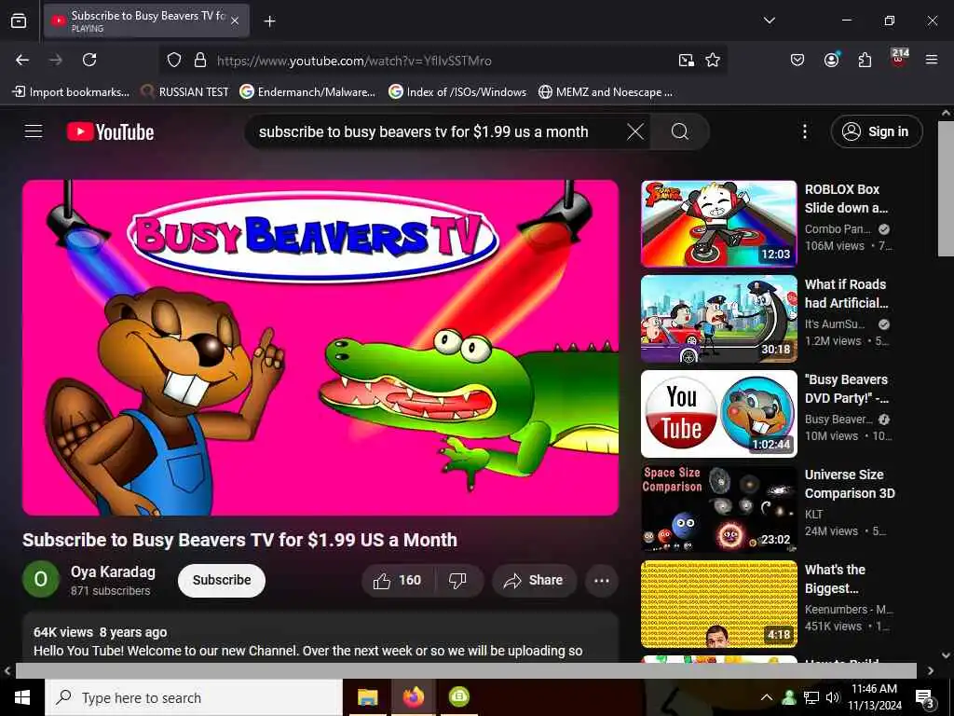
Task: Open Oya Karadag channel avatar
Action: pyautogui.click(x=41, y=579)
